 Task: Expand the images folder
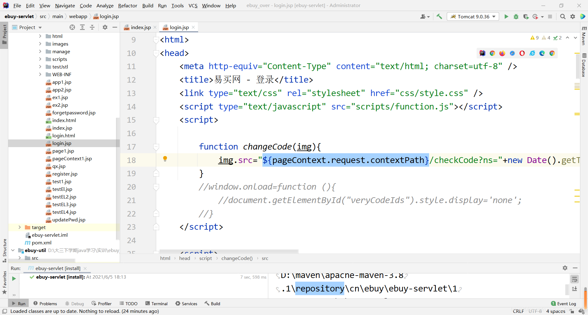(x=40, y=44)
